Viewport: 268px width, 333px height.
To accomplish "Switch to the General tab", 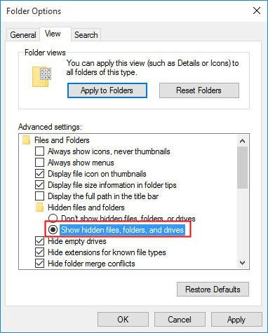I will tap(23, 35).
